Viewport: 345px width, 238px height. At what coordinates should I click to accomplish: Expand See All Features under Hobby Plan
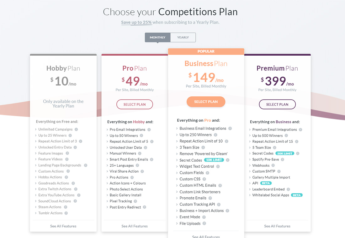coord(63,226)
